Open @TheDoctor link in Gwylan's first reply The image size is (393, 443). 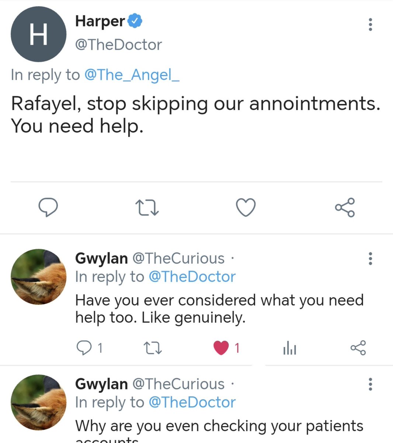pos(192,277)
